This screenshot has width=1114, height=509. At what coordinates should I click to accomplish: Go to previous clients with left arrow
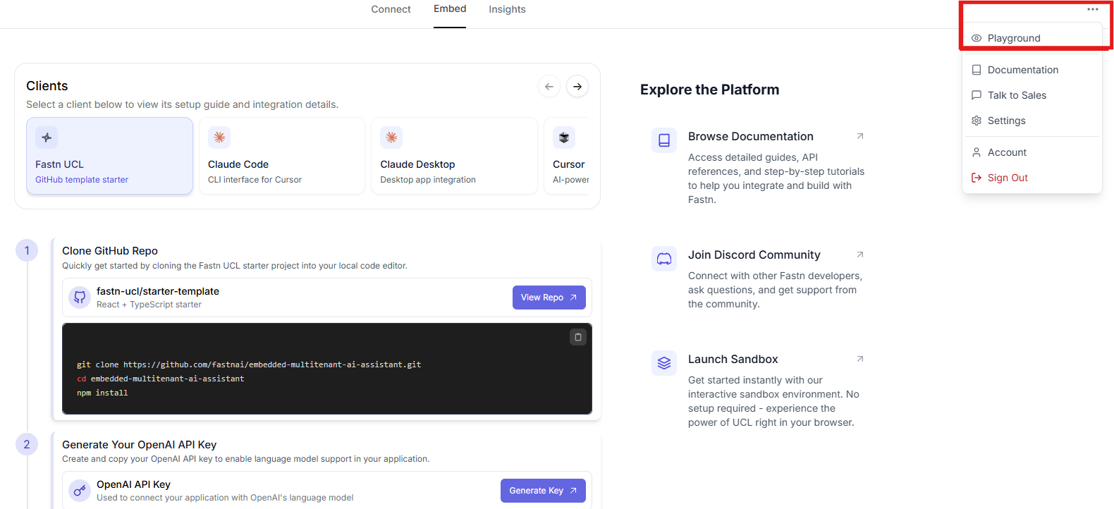pos(549,87)
